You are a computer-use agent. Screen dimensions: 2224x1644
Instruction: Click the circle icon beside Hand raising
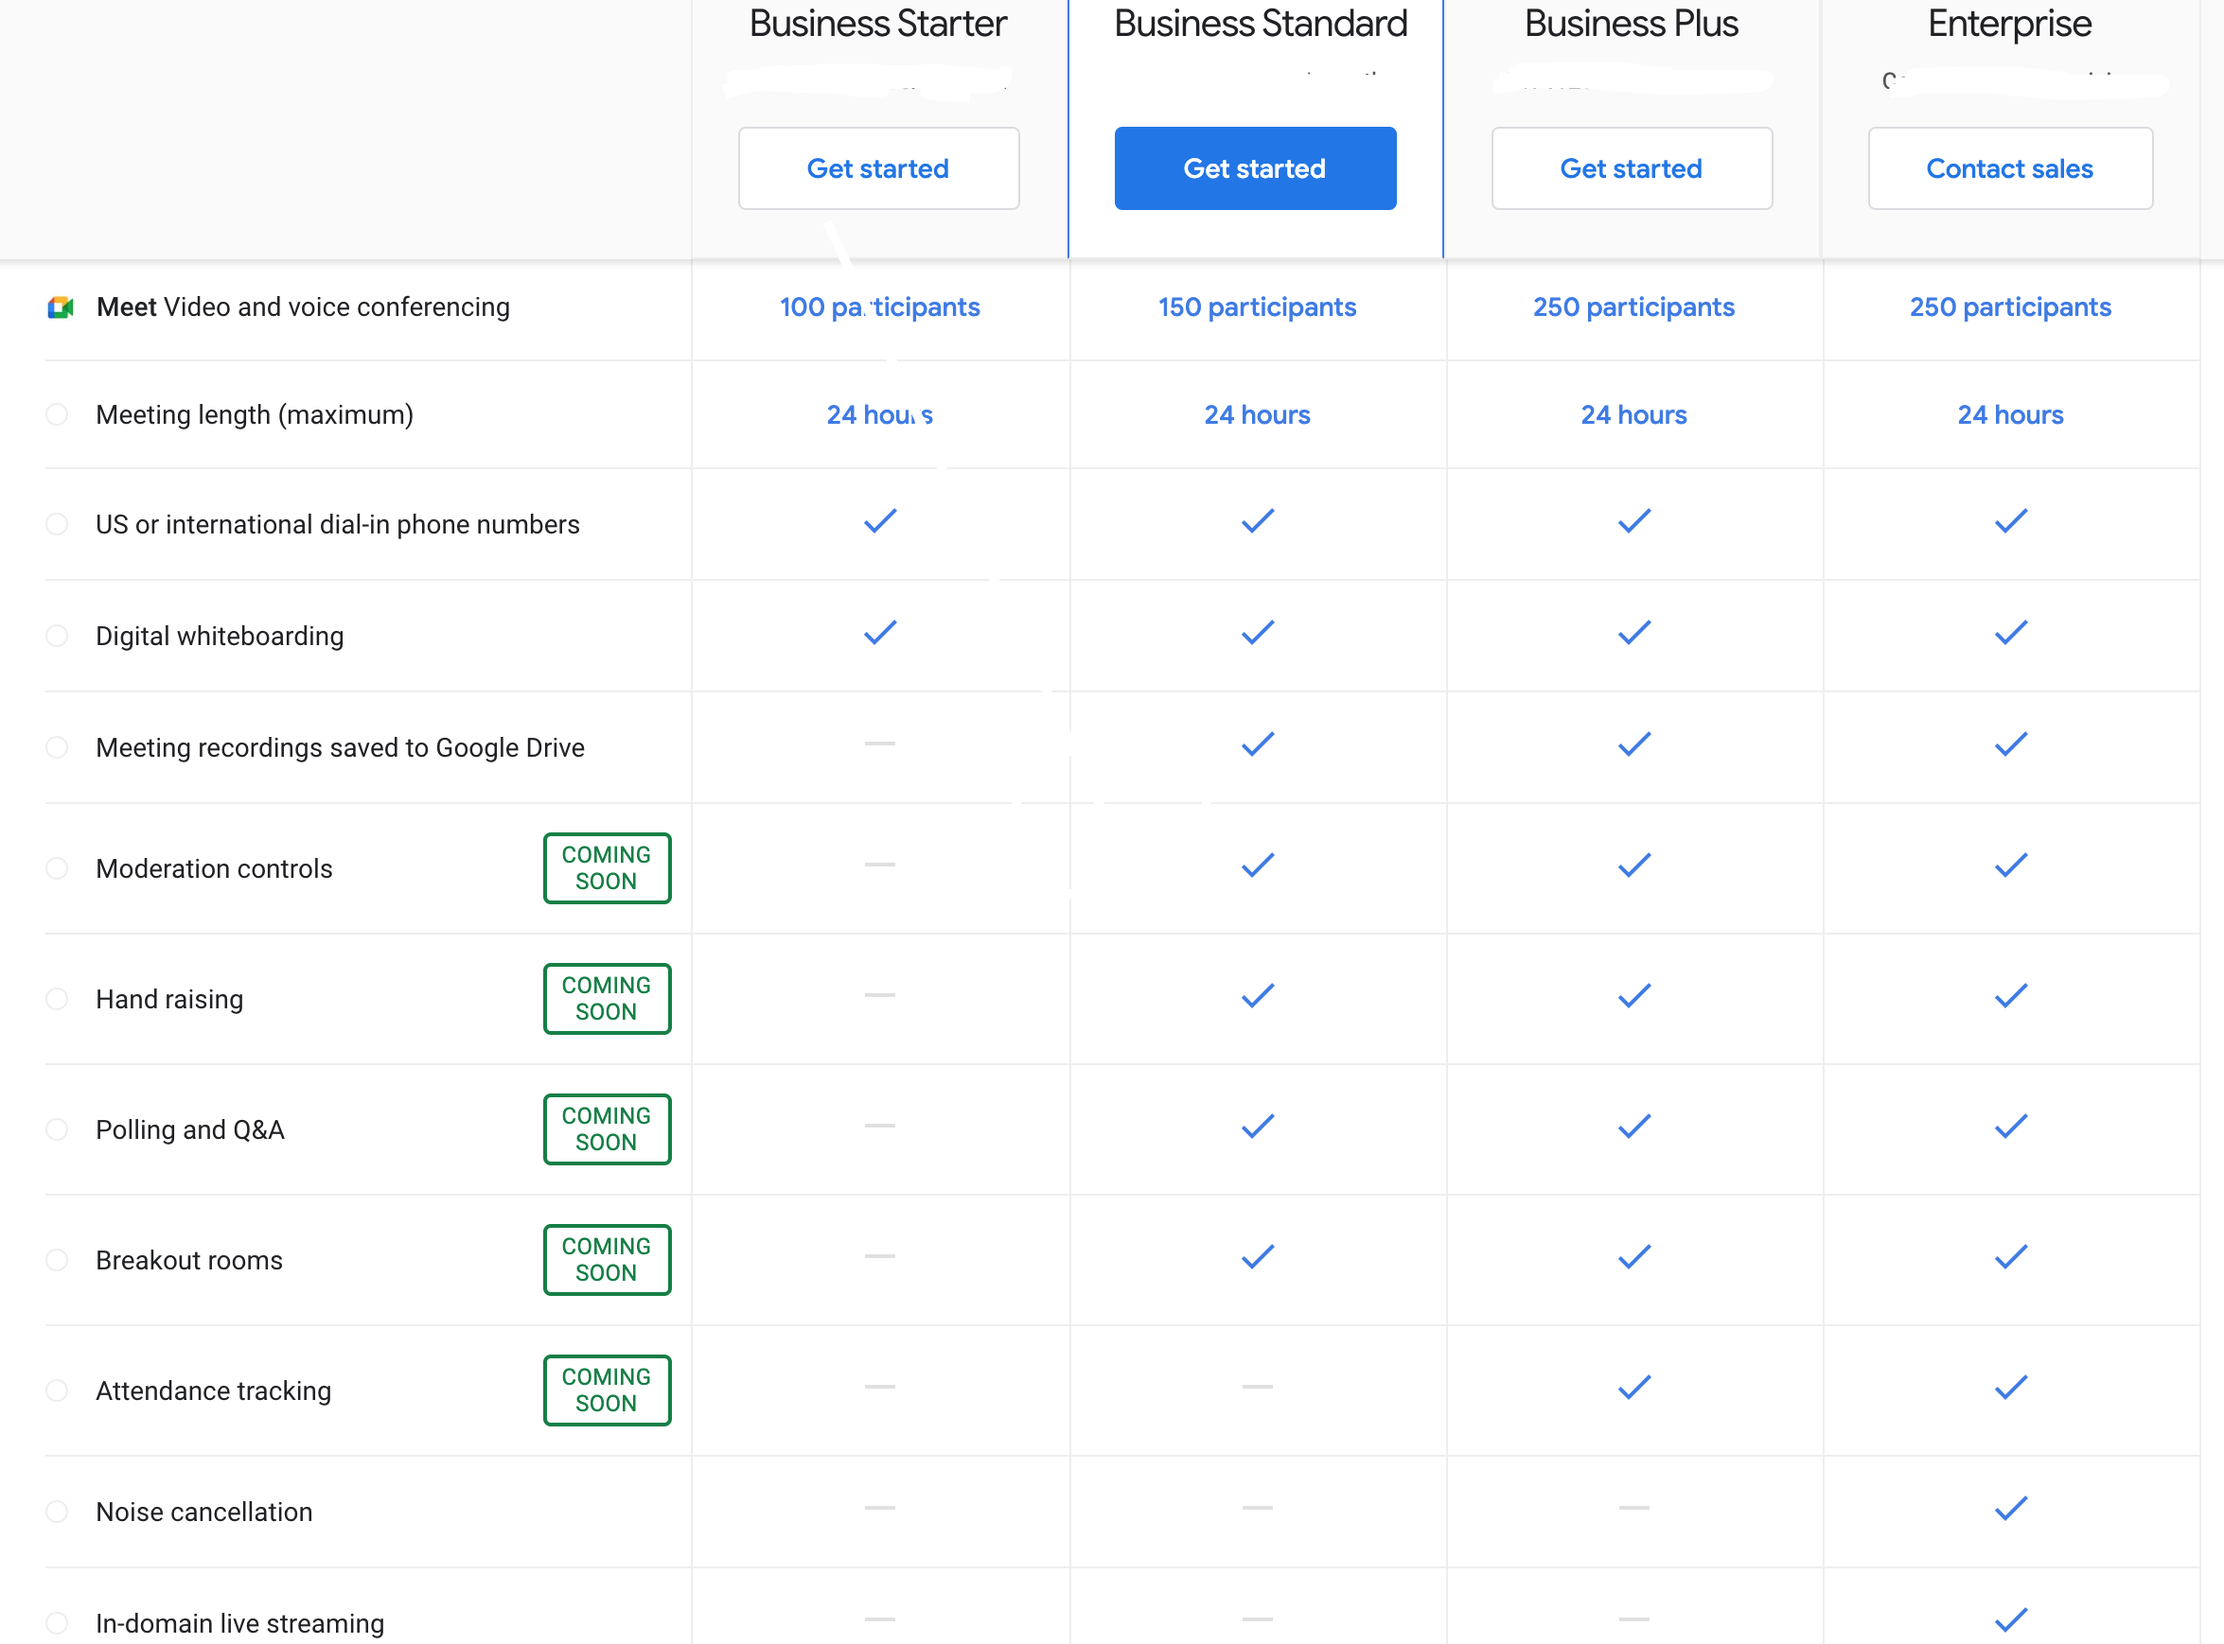[x=58, y=998]
